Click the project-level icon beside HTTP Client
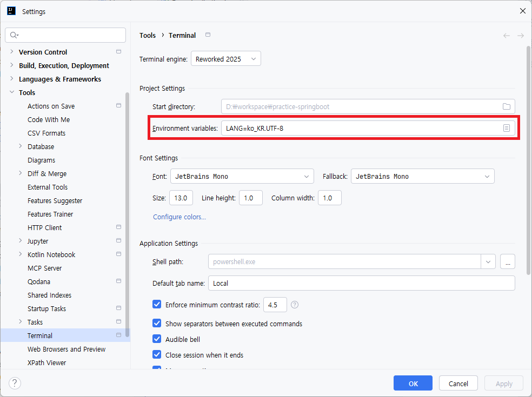 118,227
